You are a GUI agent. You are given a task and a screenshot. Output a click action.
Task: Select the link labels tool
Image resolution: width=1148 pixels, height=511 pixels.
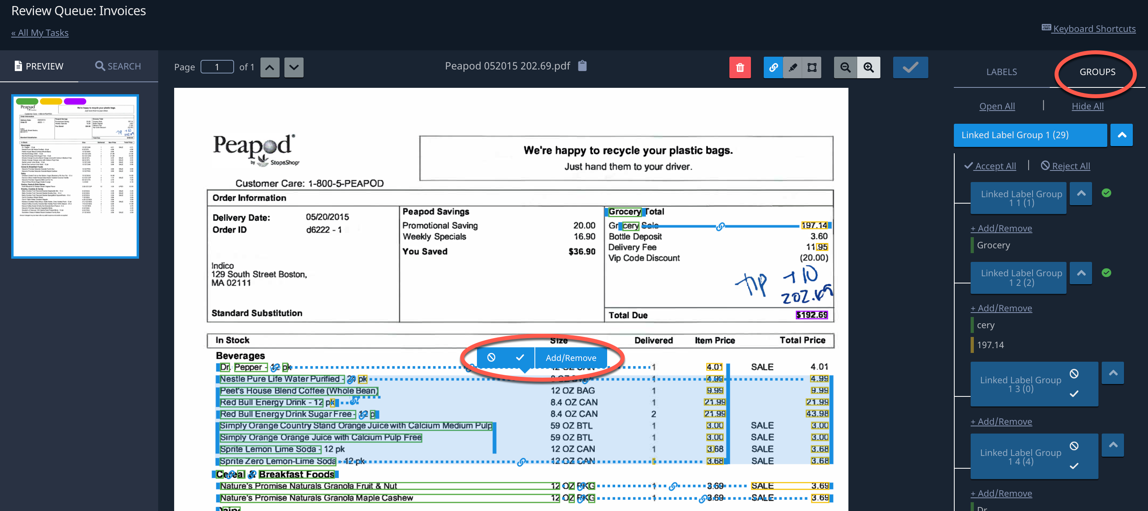(x=773, y=67)
